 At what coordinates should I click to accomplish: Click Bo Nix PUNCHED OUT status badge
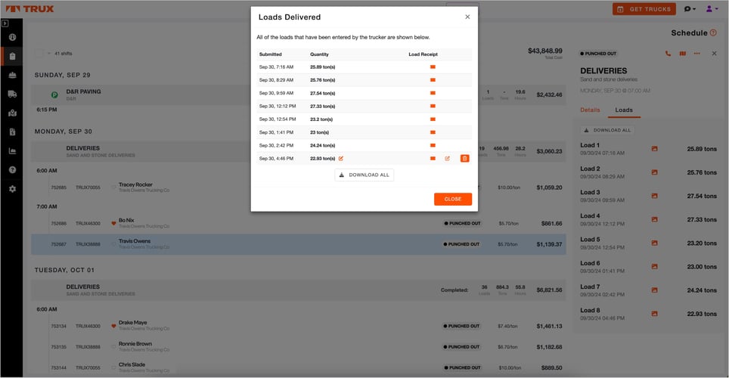coord(461,223)
